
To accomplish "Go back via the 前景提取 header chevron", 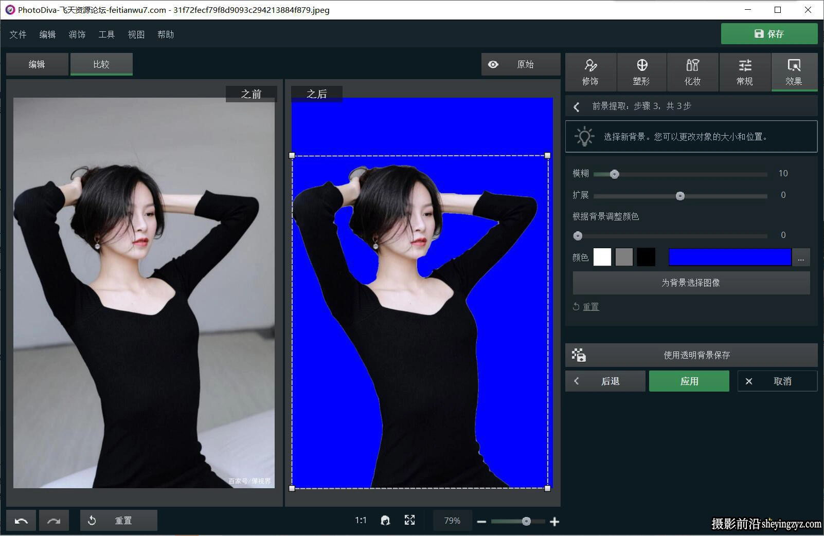I will tap(577, 106).
